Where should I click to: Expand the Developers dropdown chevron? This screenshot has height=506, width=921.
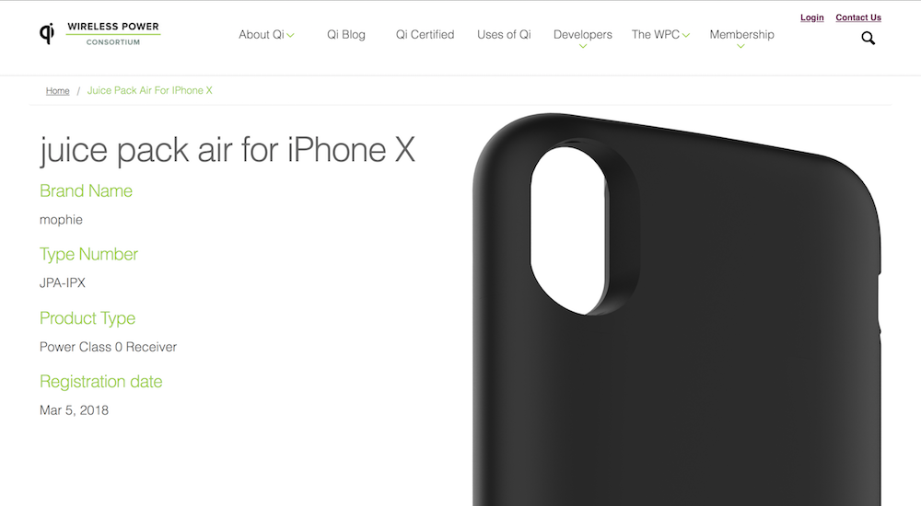pyautogui.click(x=583, y=46)
